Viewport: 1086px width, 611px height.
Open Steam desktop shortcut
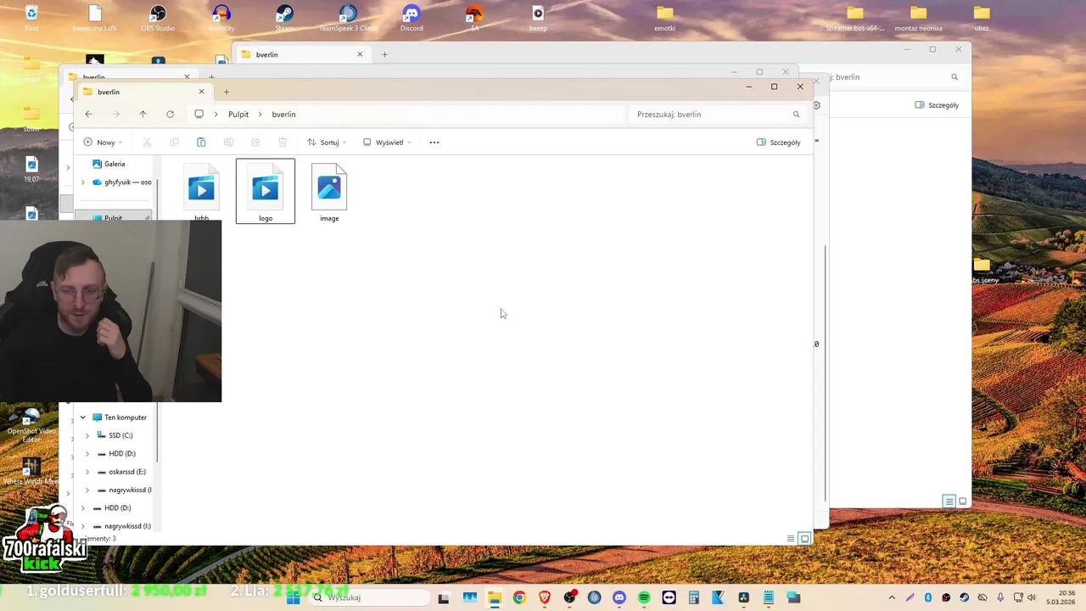point(284,18)
